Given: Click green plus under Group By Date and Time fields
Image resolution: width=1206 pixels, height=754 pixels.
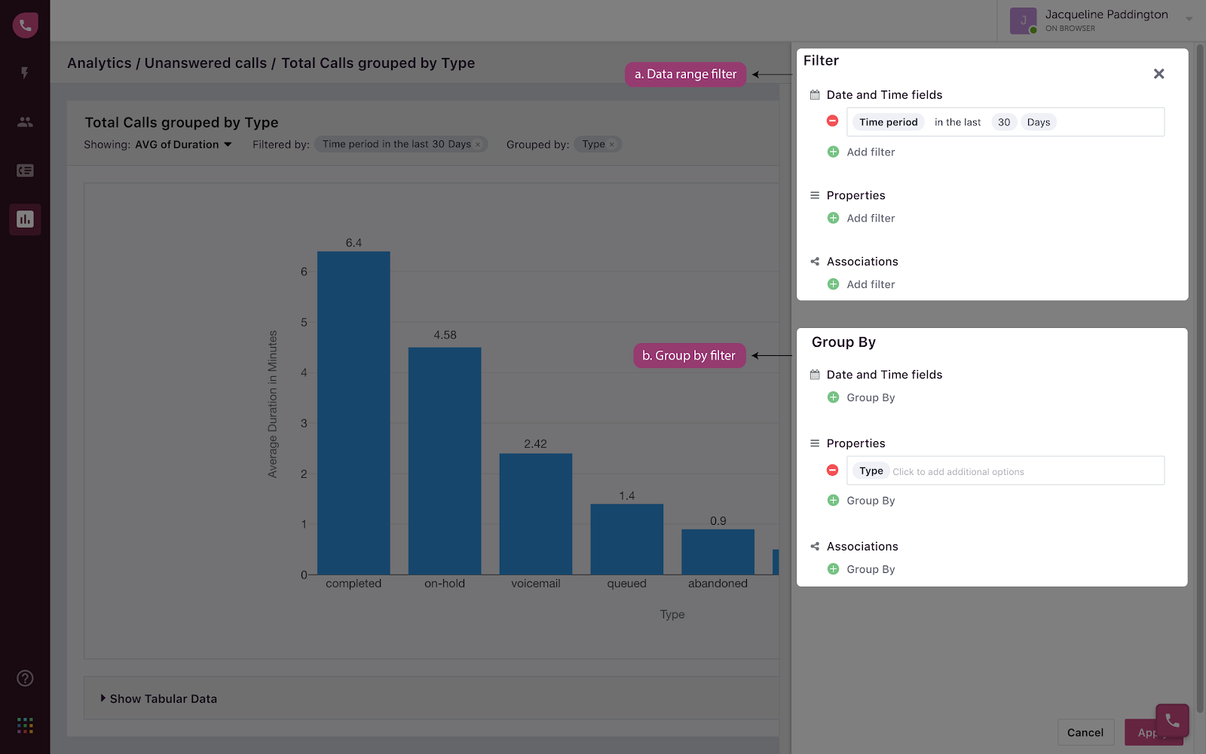Looking at the screenshot, I should (x=833, y=397).
